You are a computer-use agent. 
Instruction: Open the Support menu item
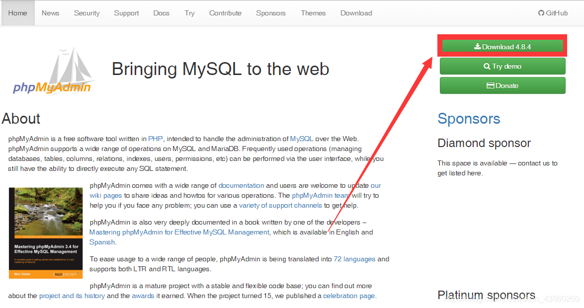pyautogui.click(x=126, y=13)
